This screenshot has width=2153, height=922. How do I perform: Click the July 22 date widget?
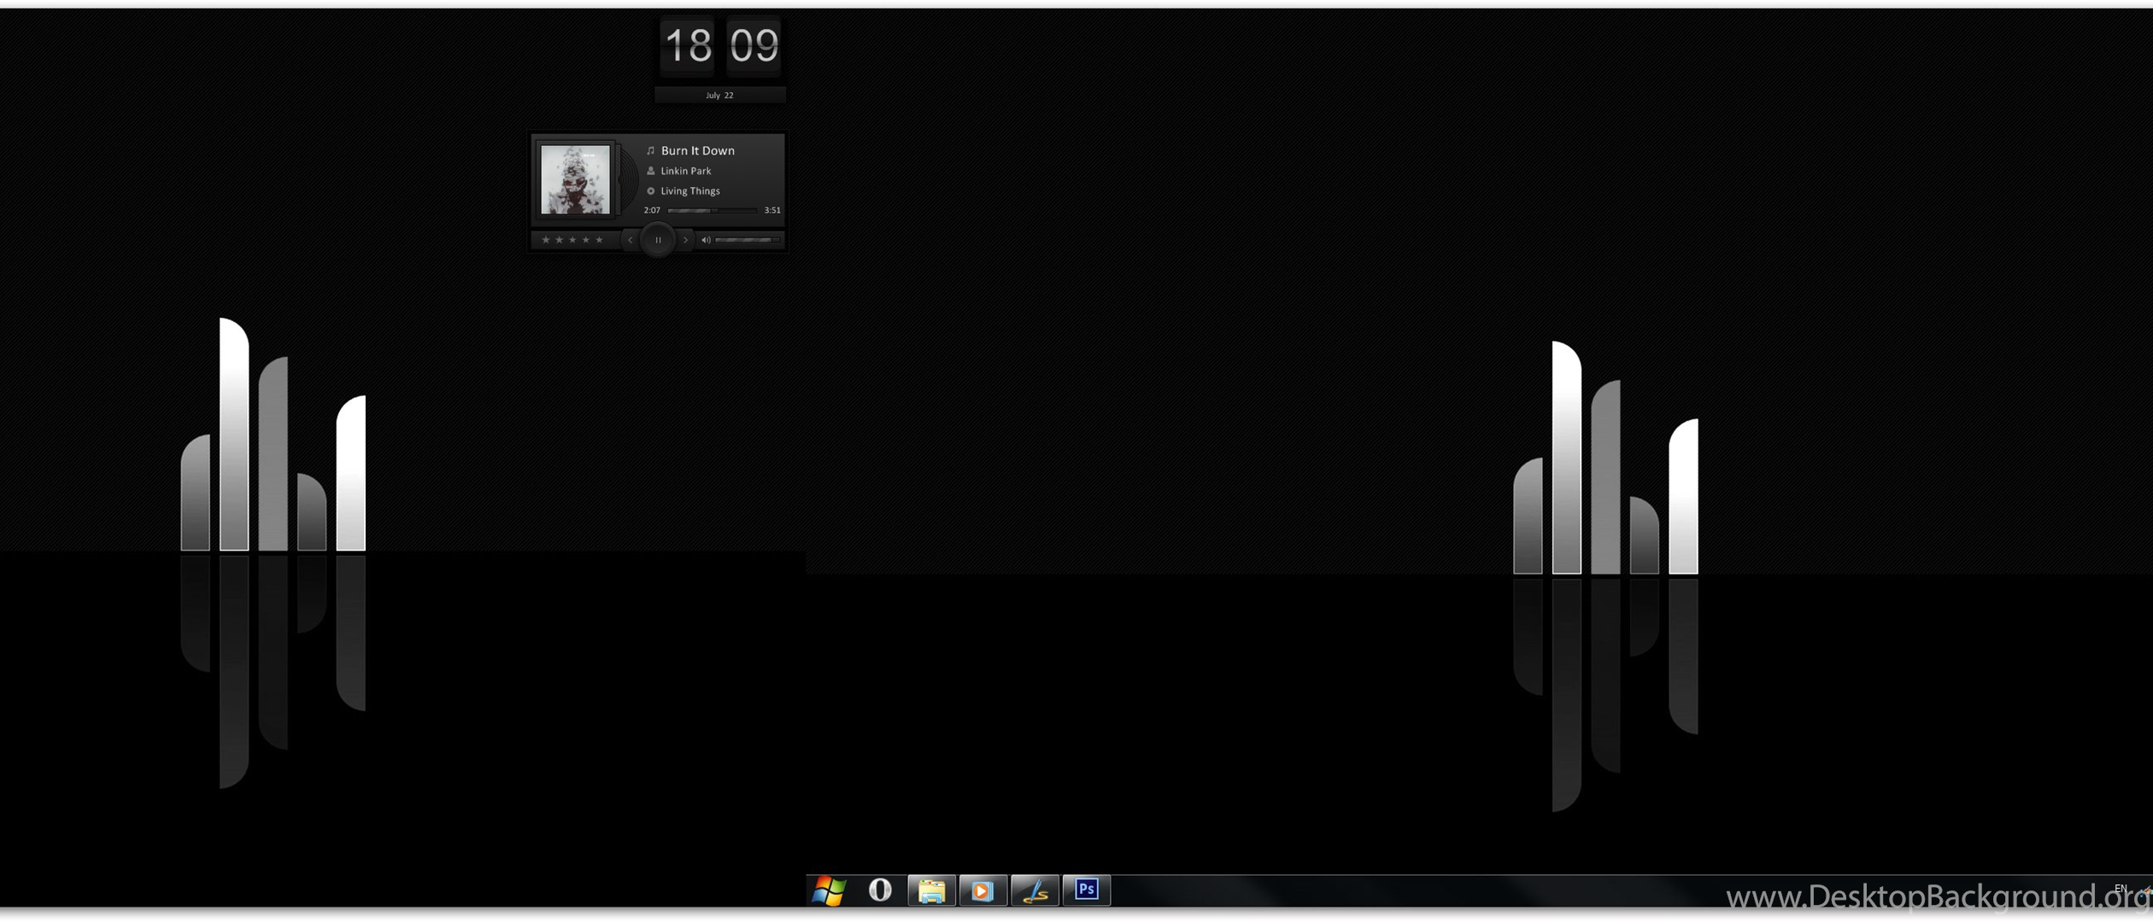(x=719, y=95)
